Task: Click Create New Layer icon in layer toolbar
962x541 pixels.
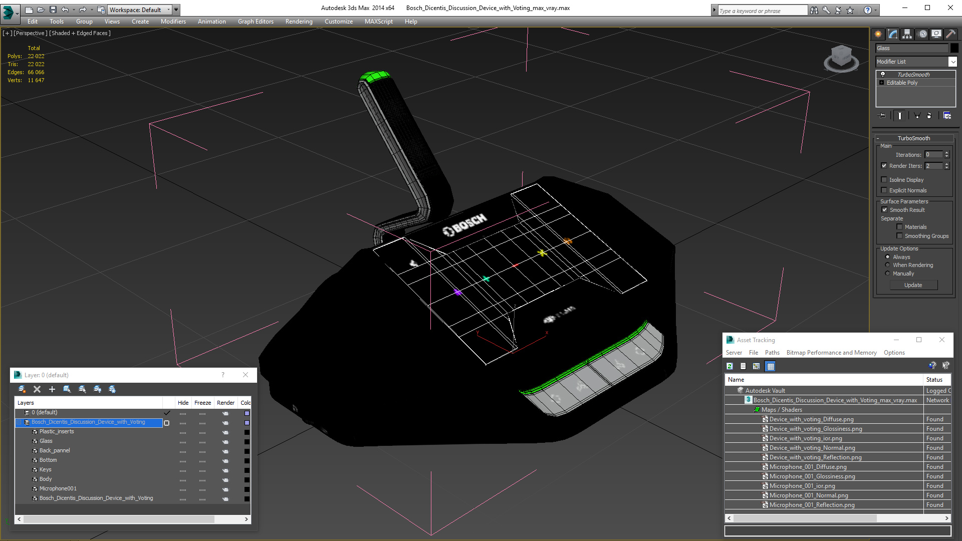Action: 22,389
